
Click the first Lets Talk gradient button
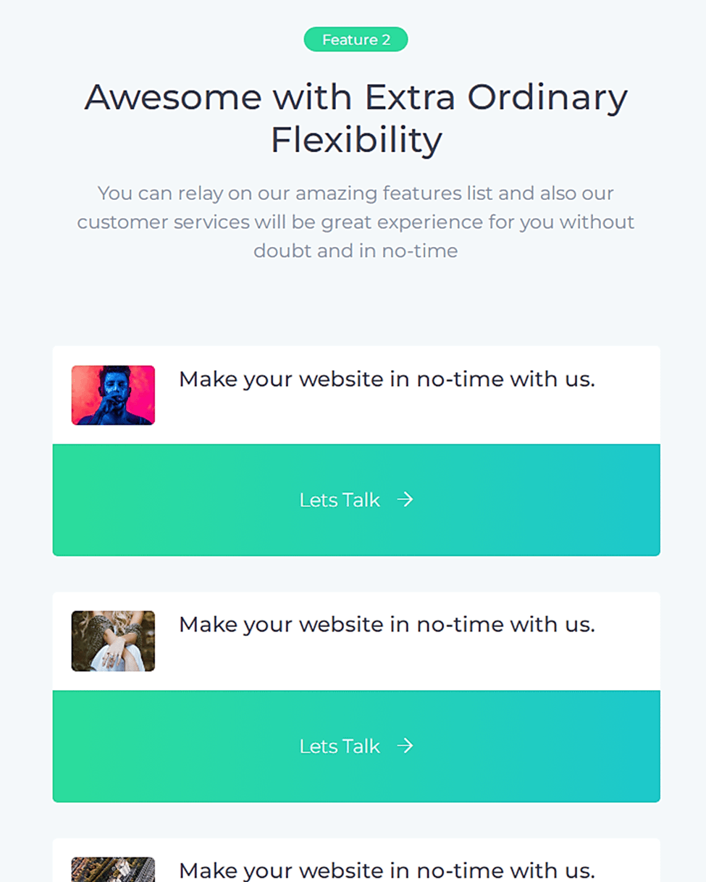tap(356, 500)
